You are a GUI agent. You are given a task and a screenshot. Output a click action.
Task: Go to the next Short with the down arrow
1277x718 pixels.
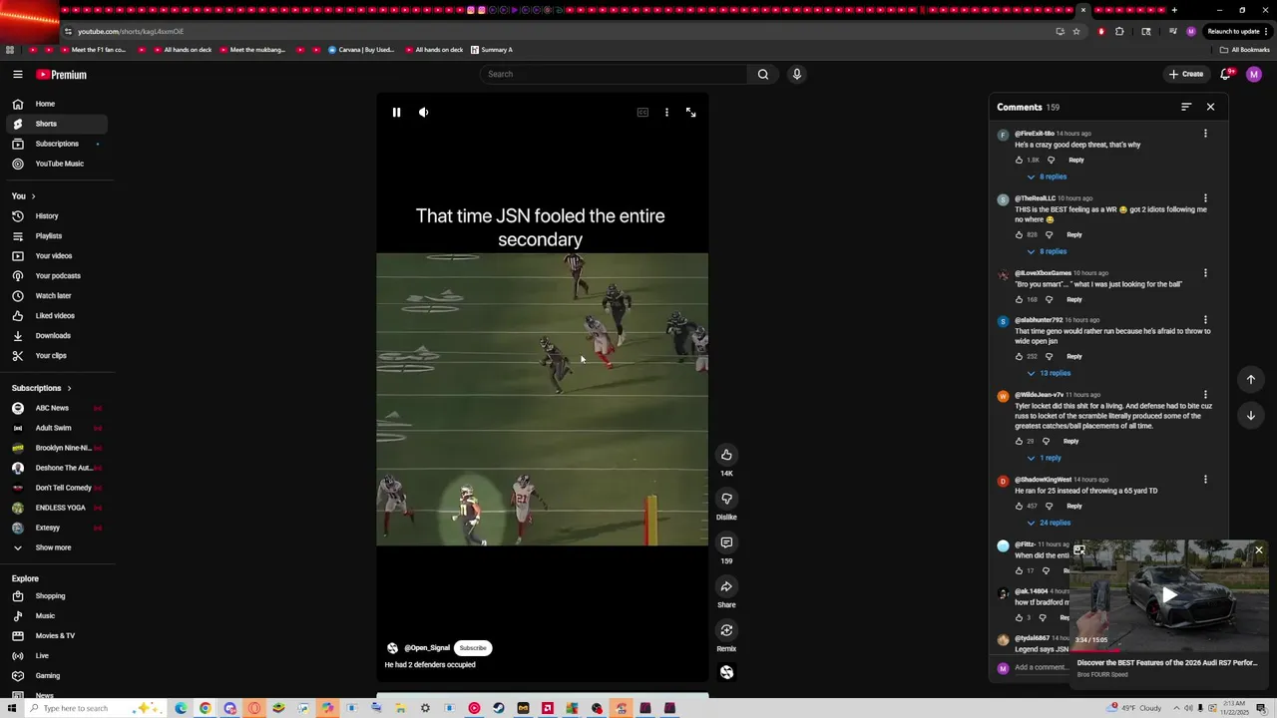coord(1251,416)
